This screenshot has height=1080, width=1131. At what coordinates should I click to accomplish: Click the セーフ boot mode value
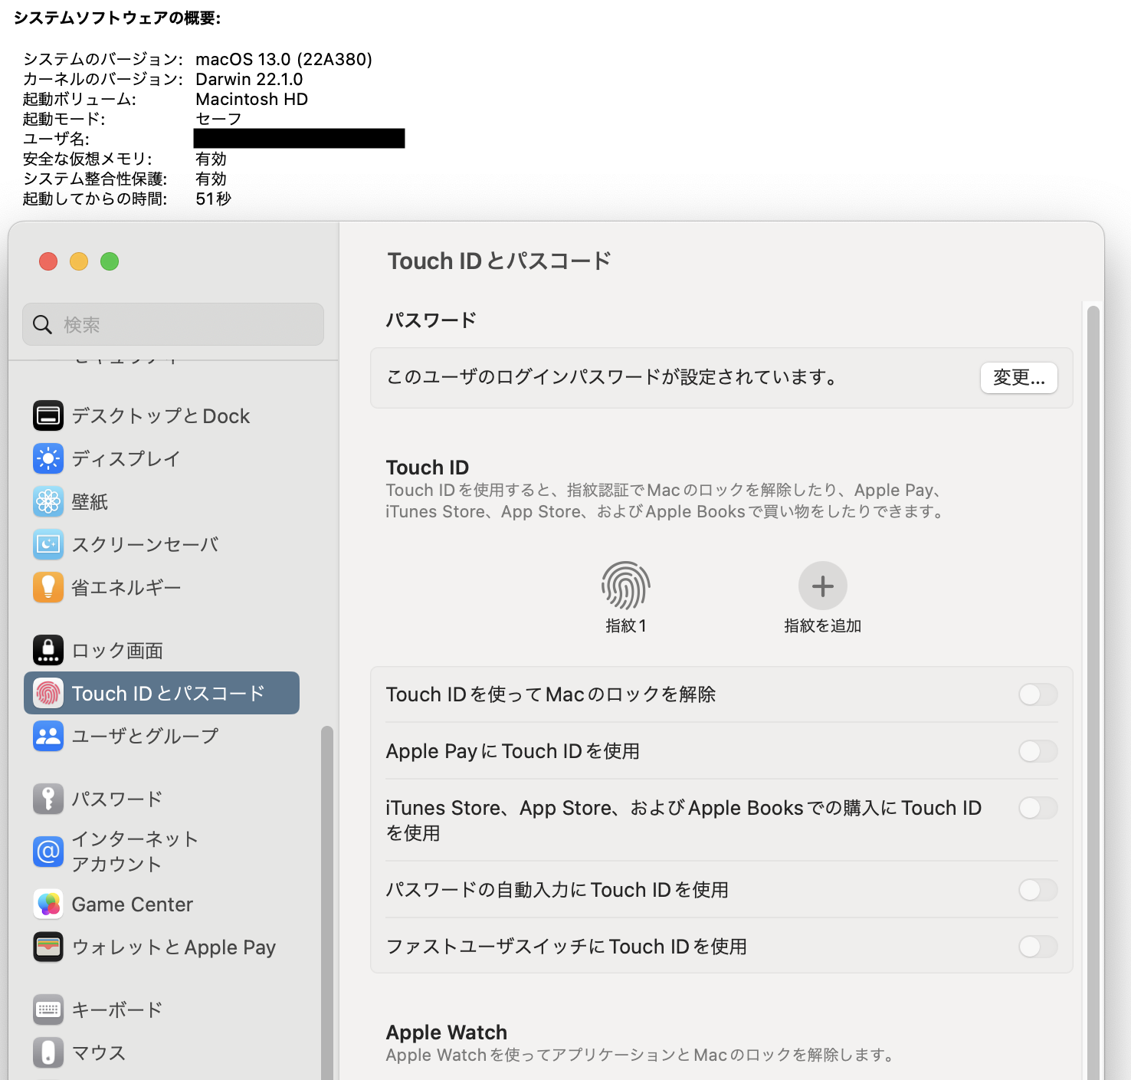click(x=219, y=119)
